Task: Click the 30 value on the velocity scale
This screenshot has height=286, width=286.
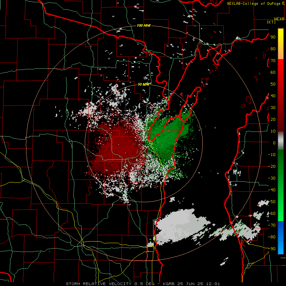Action: [x=273, y=108]
